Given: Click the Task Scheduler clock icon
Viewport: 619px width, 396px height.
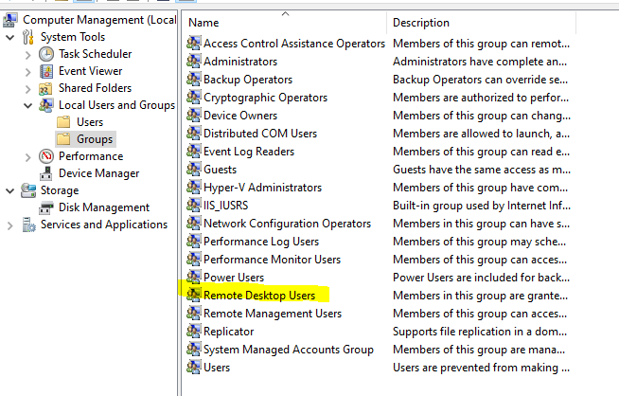Looking at the screenshot, I should pyautogui.click(x=46, y=54).
